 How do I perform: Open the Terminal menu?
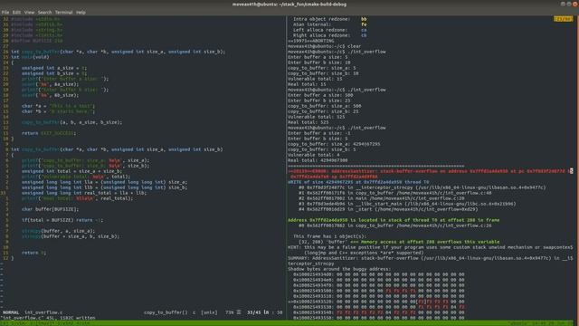tap(63, 12)
